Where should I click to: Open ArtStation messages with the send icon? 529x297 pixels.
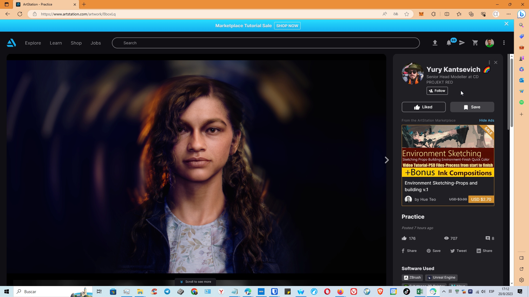click(x=462, y=43)
